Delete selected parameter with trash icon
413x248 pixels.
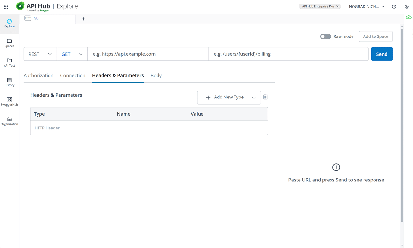pos(266,97)
